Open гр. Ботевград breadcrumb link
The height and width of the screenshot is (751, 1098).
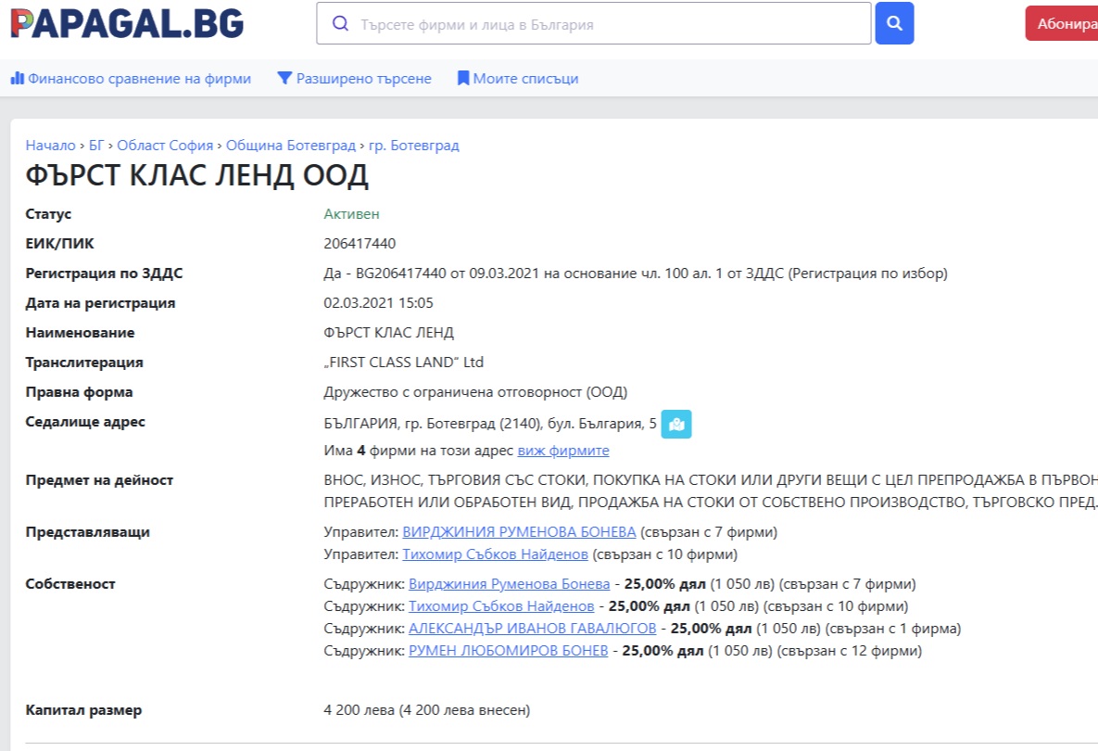click(x=413, y=146)
